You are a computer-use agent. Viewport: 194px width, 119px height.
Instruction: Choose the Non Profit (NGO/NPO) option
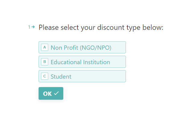coord(82,47)
